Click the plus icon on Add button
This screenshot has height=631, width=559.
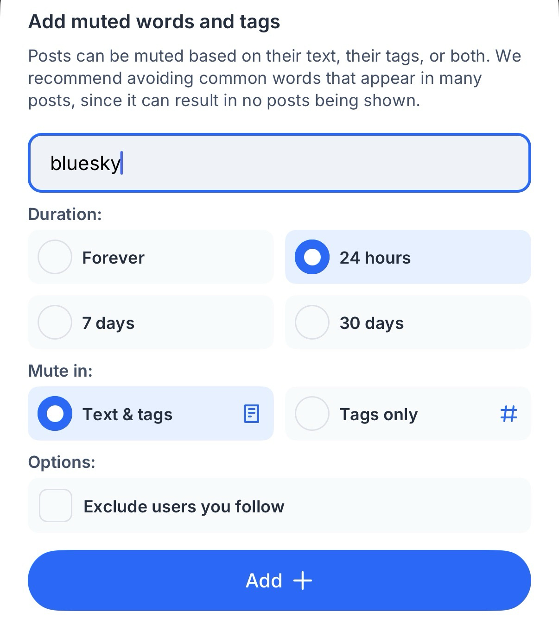pyautogui.click(x=303, y=581)
